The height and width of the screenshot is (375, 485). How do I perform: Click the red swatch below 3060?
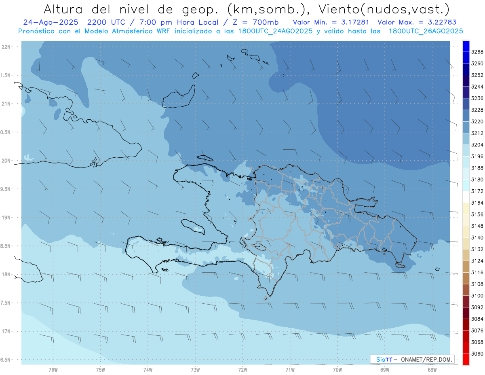coord(466,360)
